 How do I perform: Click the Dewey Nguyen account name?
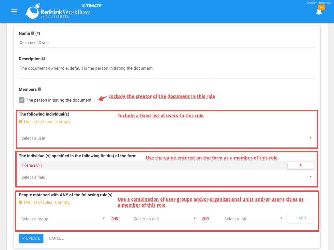[319, 3]
